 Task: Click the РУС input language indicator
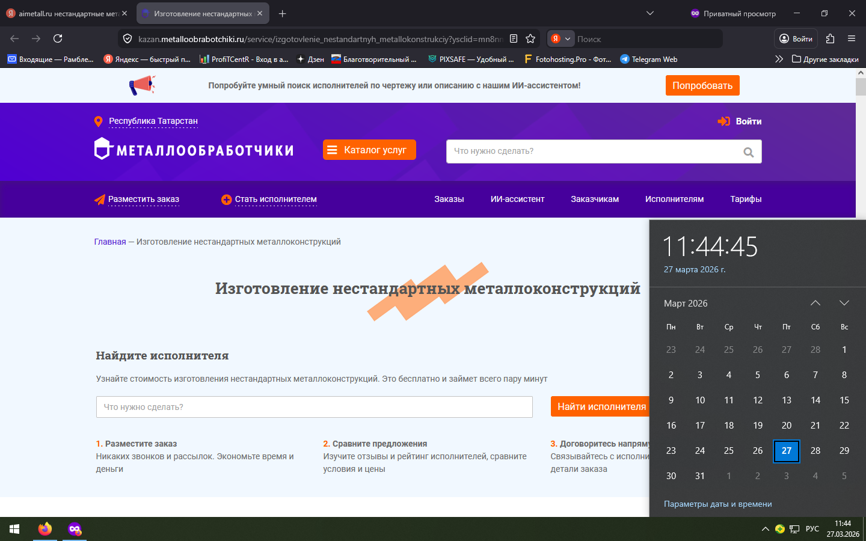click(812, 529)
